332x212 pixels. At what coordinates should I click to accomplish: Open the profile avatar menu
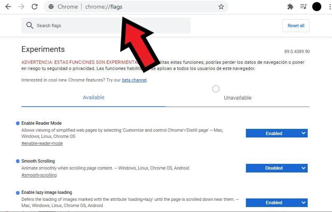pos(316,7)
